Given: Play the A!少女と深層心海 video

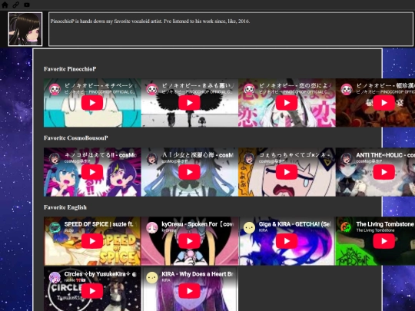Looking at the screenshot, I should click(189, 172).
